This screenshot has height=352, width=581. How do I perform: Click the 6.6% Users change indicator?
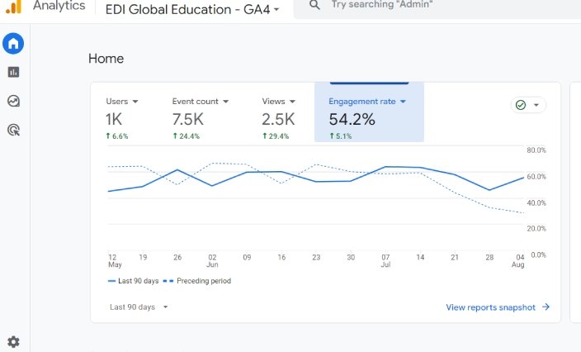[x=116, y=136]
